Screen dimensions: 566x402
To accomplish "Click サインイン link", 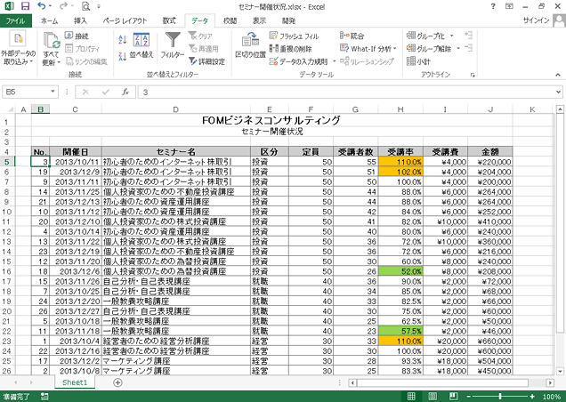I will (536, 20).
